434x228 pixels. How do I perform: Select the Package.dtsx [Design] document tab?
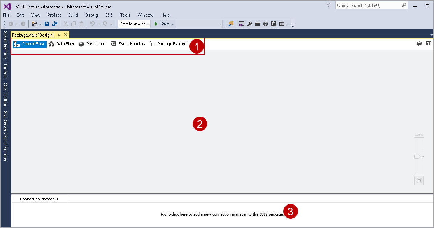pyautogui.click(x=33, y=35)
